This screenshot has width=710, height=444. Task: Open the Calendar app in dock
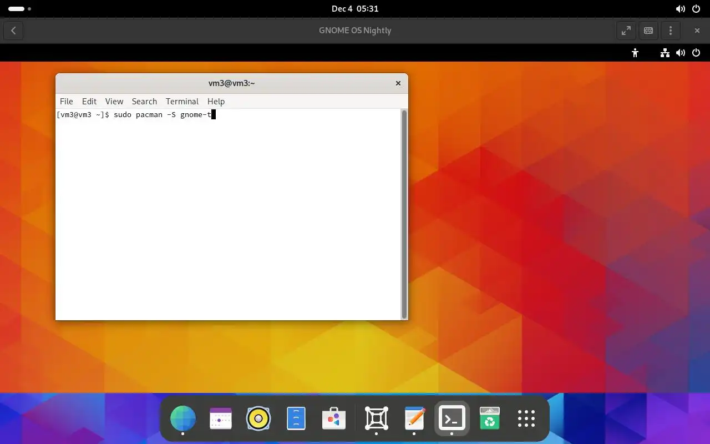pos(221,418)
